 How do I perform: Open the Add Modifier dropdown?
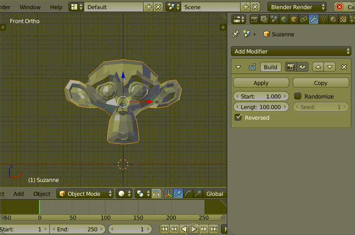291,51
